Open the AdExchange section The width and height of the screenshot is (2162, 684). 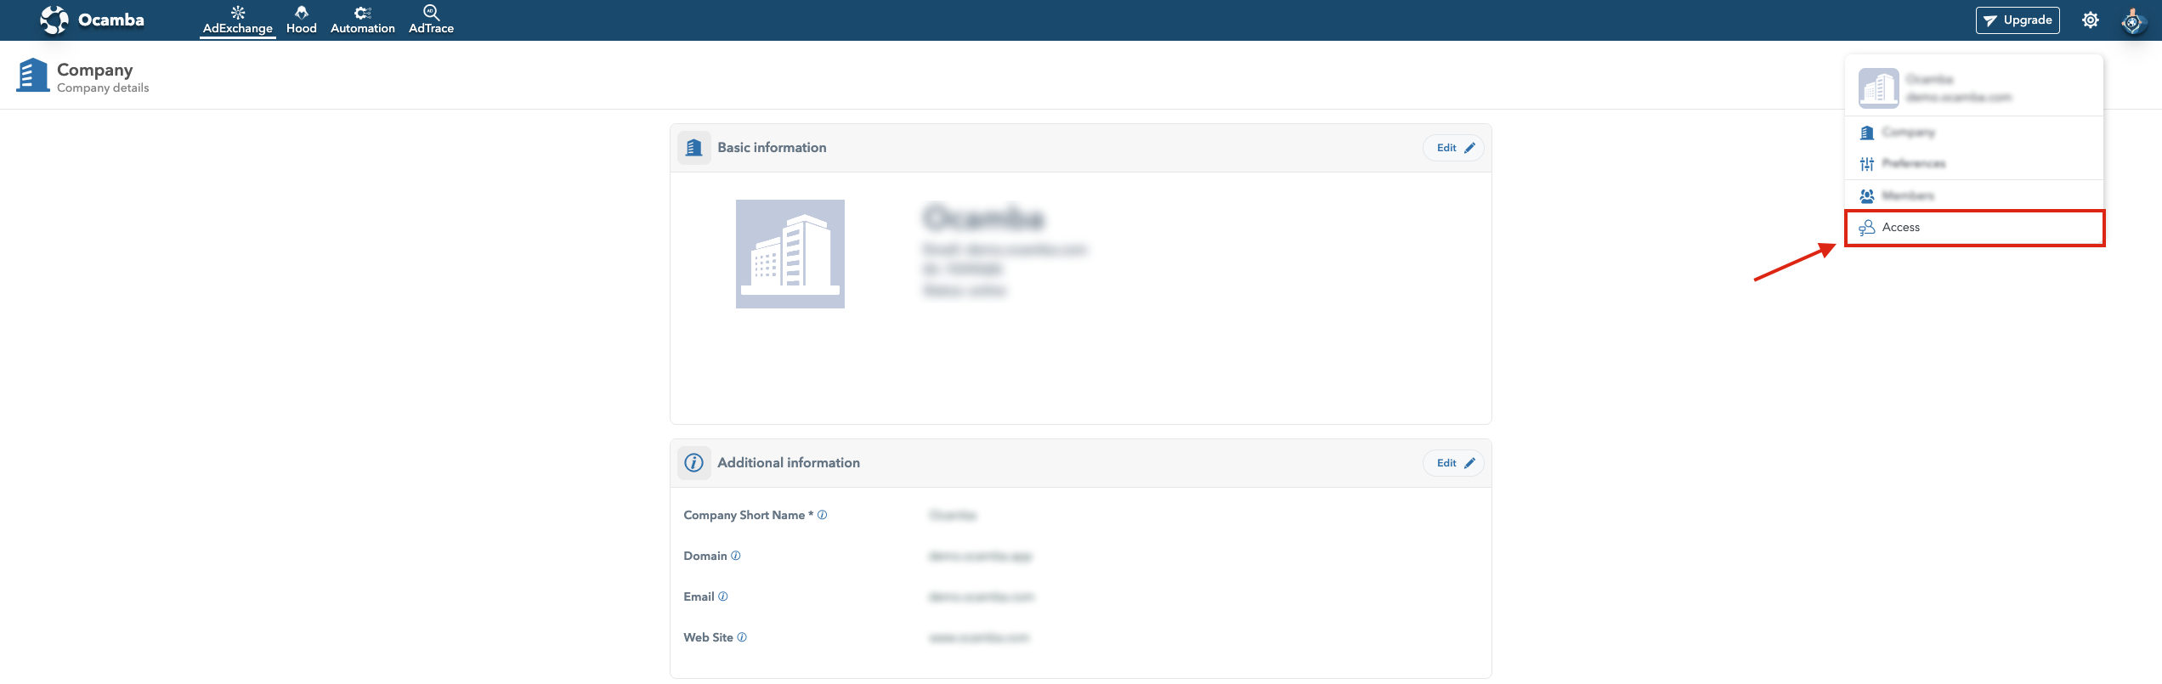point(237,20)
